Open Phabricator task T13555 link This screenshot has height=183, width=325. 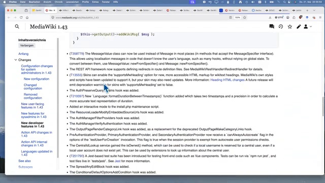pyautogui.click(x=76, y=75)
